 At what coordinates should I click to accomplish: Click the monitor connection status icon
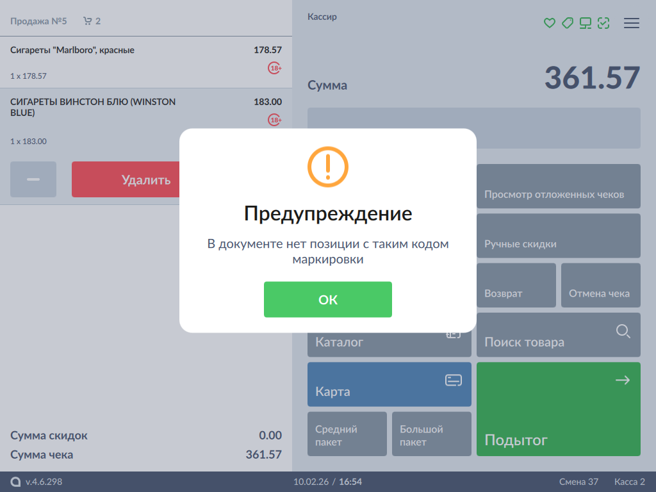[x=585, y=23]
